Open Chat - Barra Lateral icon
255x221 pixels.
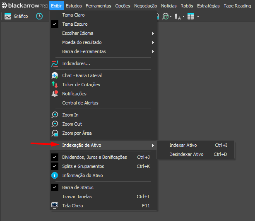(55, 75)
